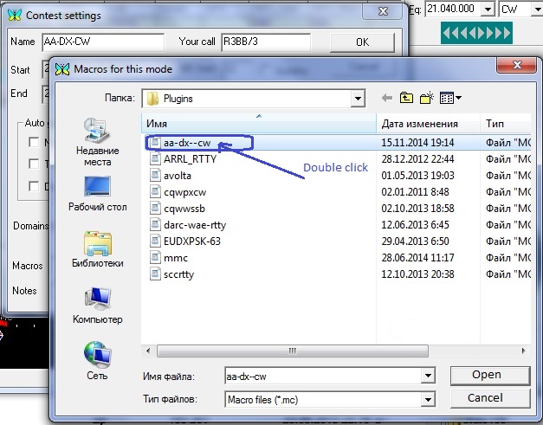Go up one folder level

(x=405, y=99)
